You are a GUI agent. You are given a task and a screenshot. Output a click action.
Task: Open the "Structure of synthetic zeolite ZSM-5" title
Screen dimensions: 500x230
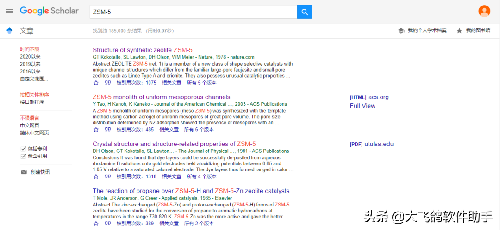143,50
